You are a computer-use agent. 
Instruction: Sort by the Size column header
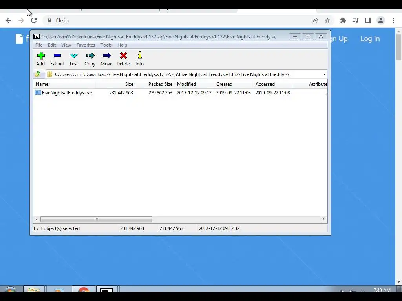[x=115, y=84]
